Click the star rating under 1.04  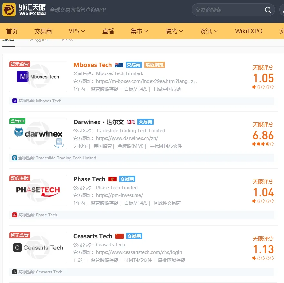[263, 201]
